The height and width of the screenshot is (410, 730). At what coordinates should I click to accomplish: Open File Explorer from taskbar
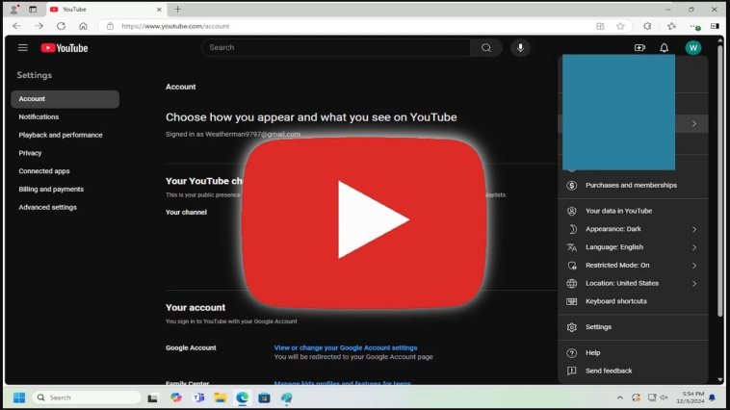(x=220, y=397)
